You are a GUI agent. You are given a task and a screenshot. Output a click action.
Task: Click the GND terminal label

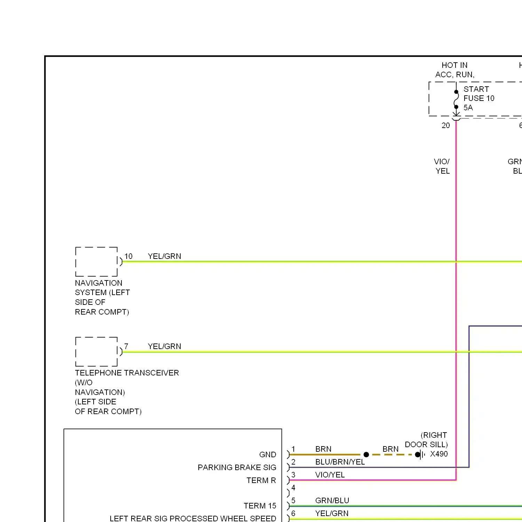[x=268, y=455]
